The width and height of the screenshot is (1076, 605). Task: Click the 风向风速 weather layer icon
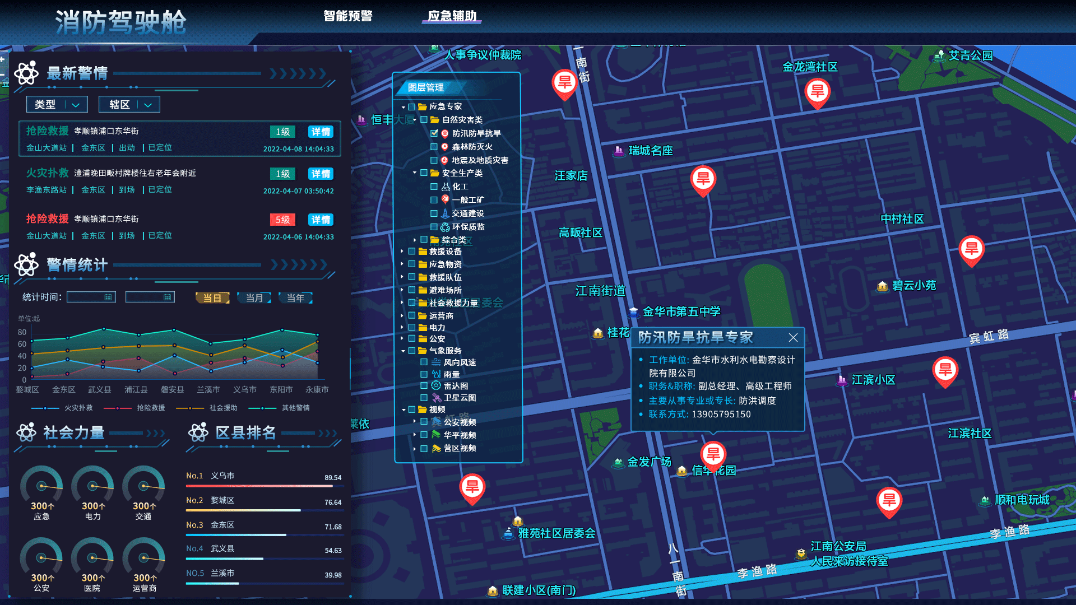click(x=435, y=362)
